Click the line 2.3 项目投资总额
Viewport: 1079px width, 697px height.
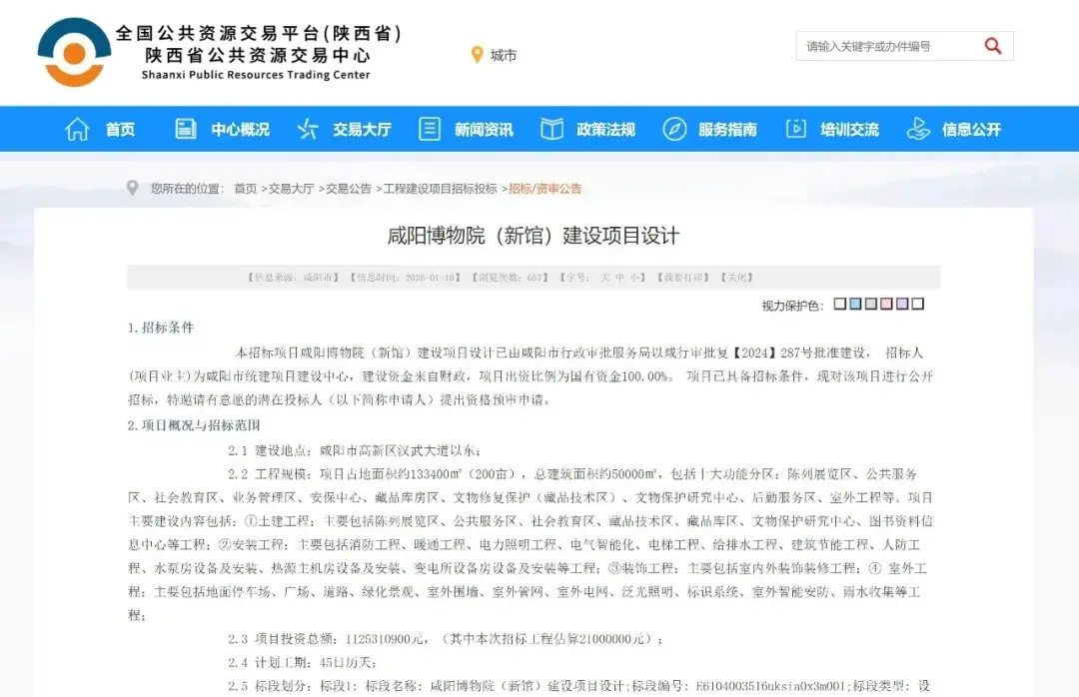pyautogui.click(x=446, y=639)
